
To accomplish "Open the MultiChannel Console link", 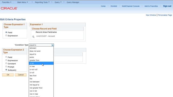I will (x=131, y=6).
